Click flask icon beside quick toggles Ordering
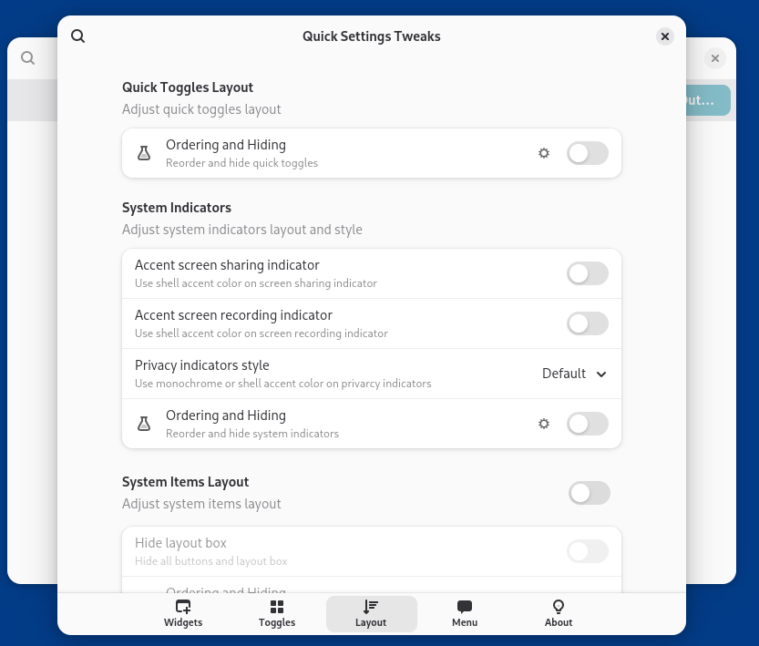759x646 pixels. (144, 153)
